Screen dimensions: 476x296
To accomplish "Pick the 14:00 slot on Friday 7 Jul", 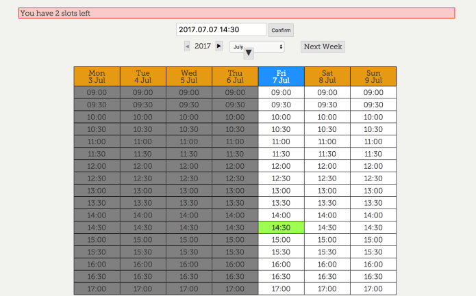I will tap(281, 215).
